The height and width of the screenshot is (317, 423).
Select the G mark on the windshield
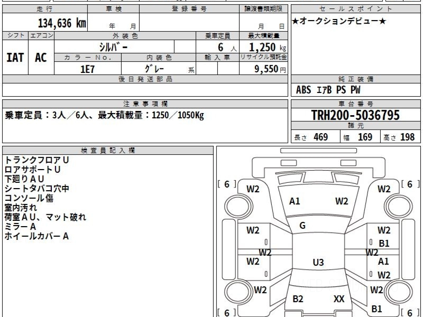pyautogui.click(x=302, y=226)
